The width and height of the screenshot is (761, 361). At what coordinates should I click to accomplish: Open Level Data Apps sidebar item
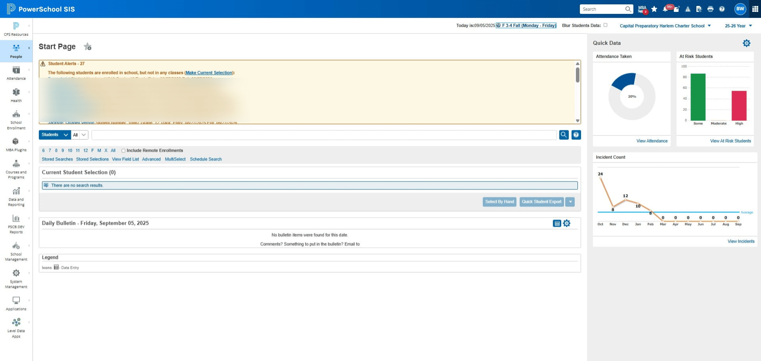pos(16,328)
